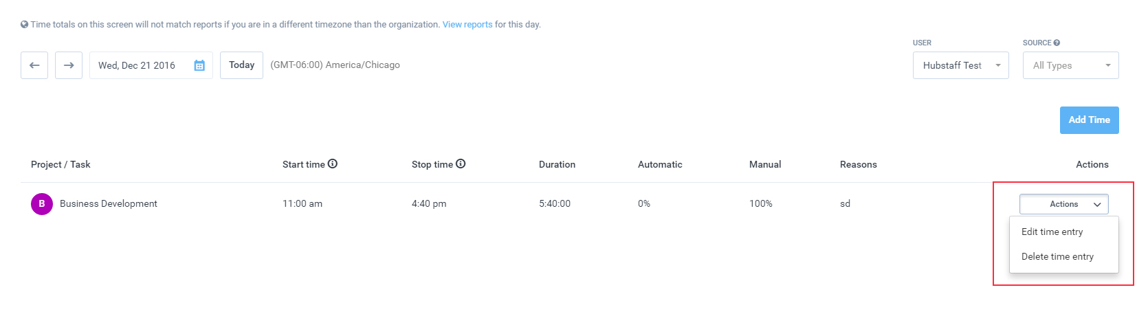Click the Stop time info icon
This screenshot has width=1137, height=336.
point(461,164)
